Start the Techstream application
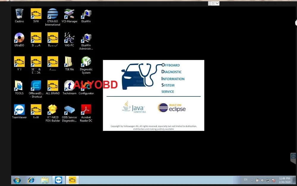This screenshot has width=297, height=186. coord(69,88)
